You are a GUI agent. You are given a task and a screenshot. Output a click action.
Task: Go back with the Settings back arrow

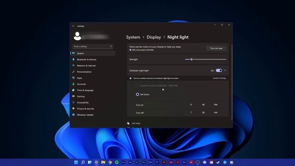(x=73, y=26)
